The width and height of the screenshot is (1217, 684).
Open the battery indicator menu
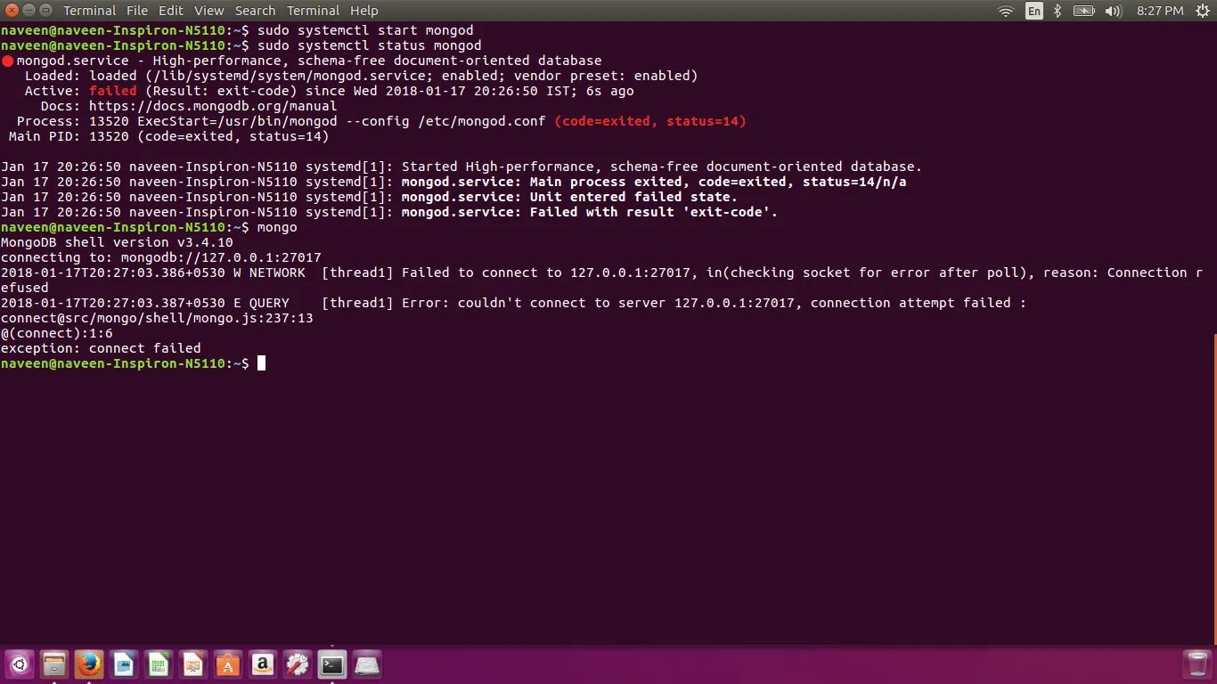(x=1083, y=11)
